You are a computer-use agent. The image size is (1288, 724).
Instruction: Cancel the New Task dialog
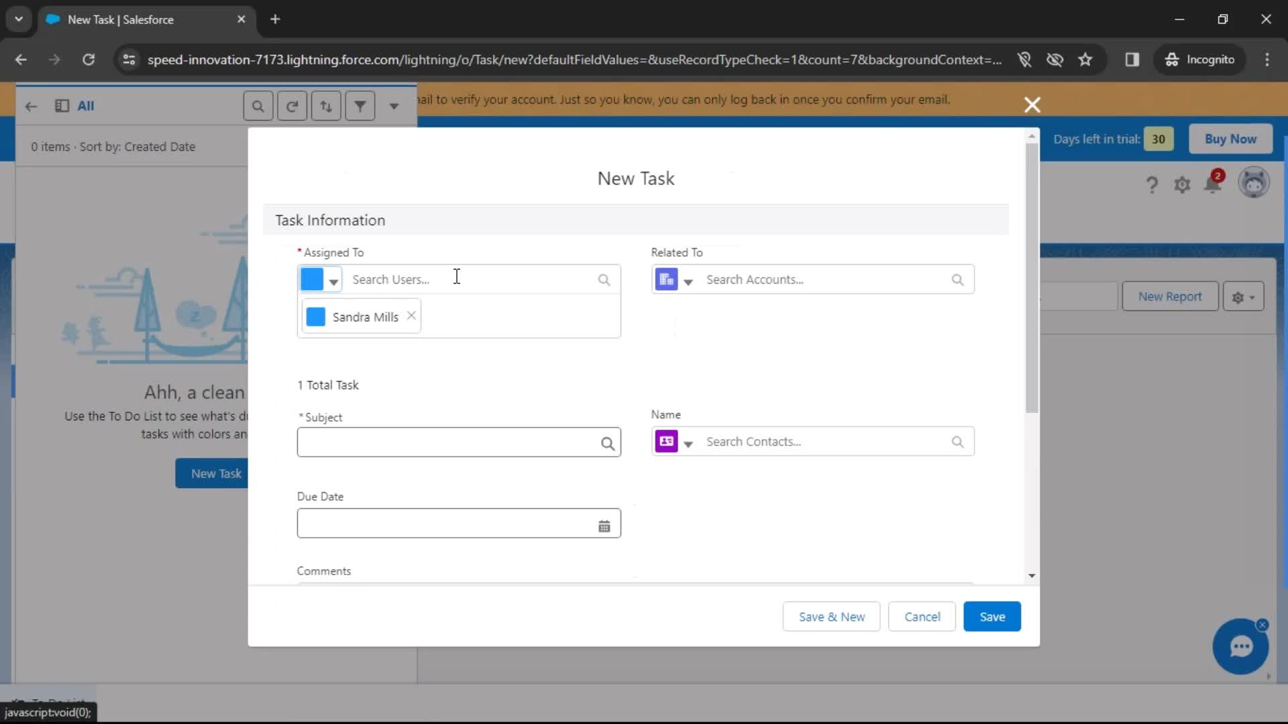click(922, 617)
